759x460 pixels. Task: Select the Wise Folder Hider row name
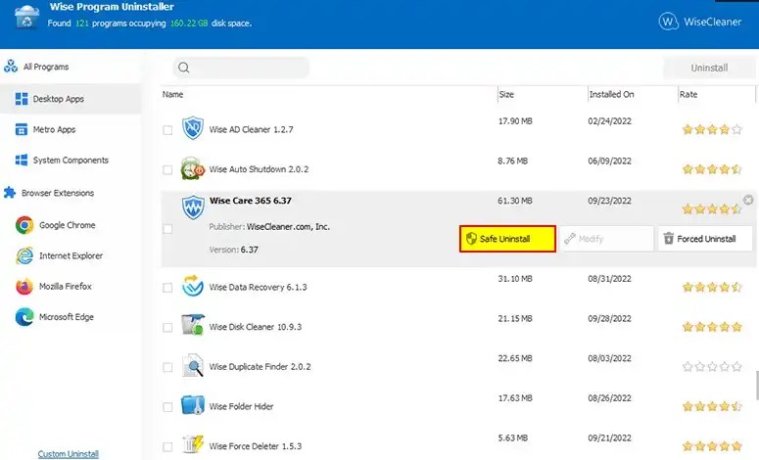(241, 407)
